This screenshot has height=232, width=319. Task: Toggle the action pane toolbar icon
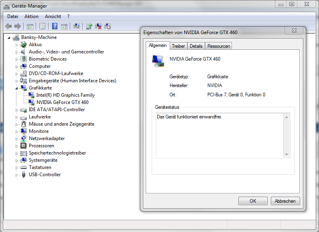(64, 26)
